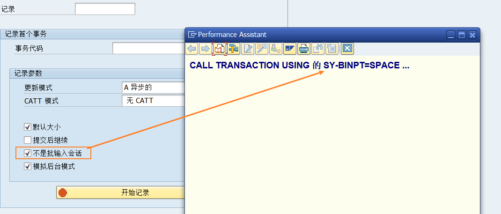The image size is (501, 214).
Task: Click into the 事务代码 input field
Action: (x=148, y=48)
